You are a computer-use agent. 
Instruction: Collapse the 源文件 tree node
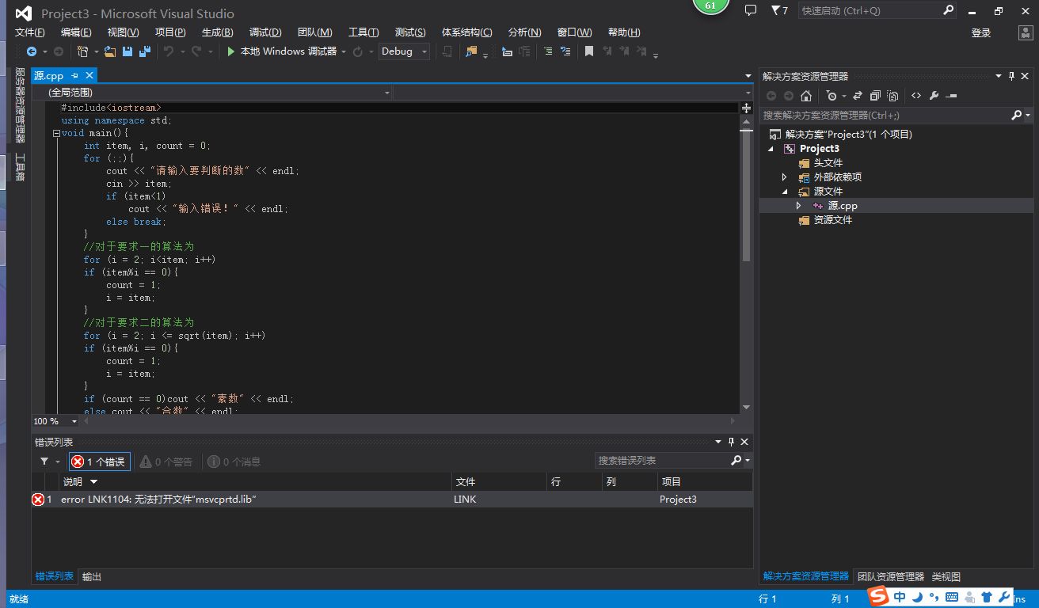[783, 191]
